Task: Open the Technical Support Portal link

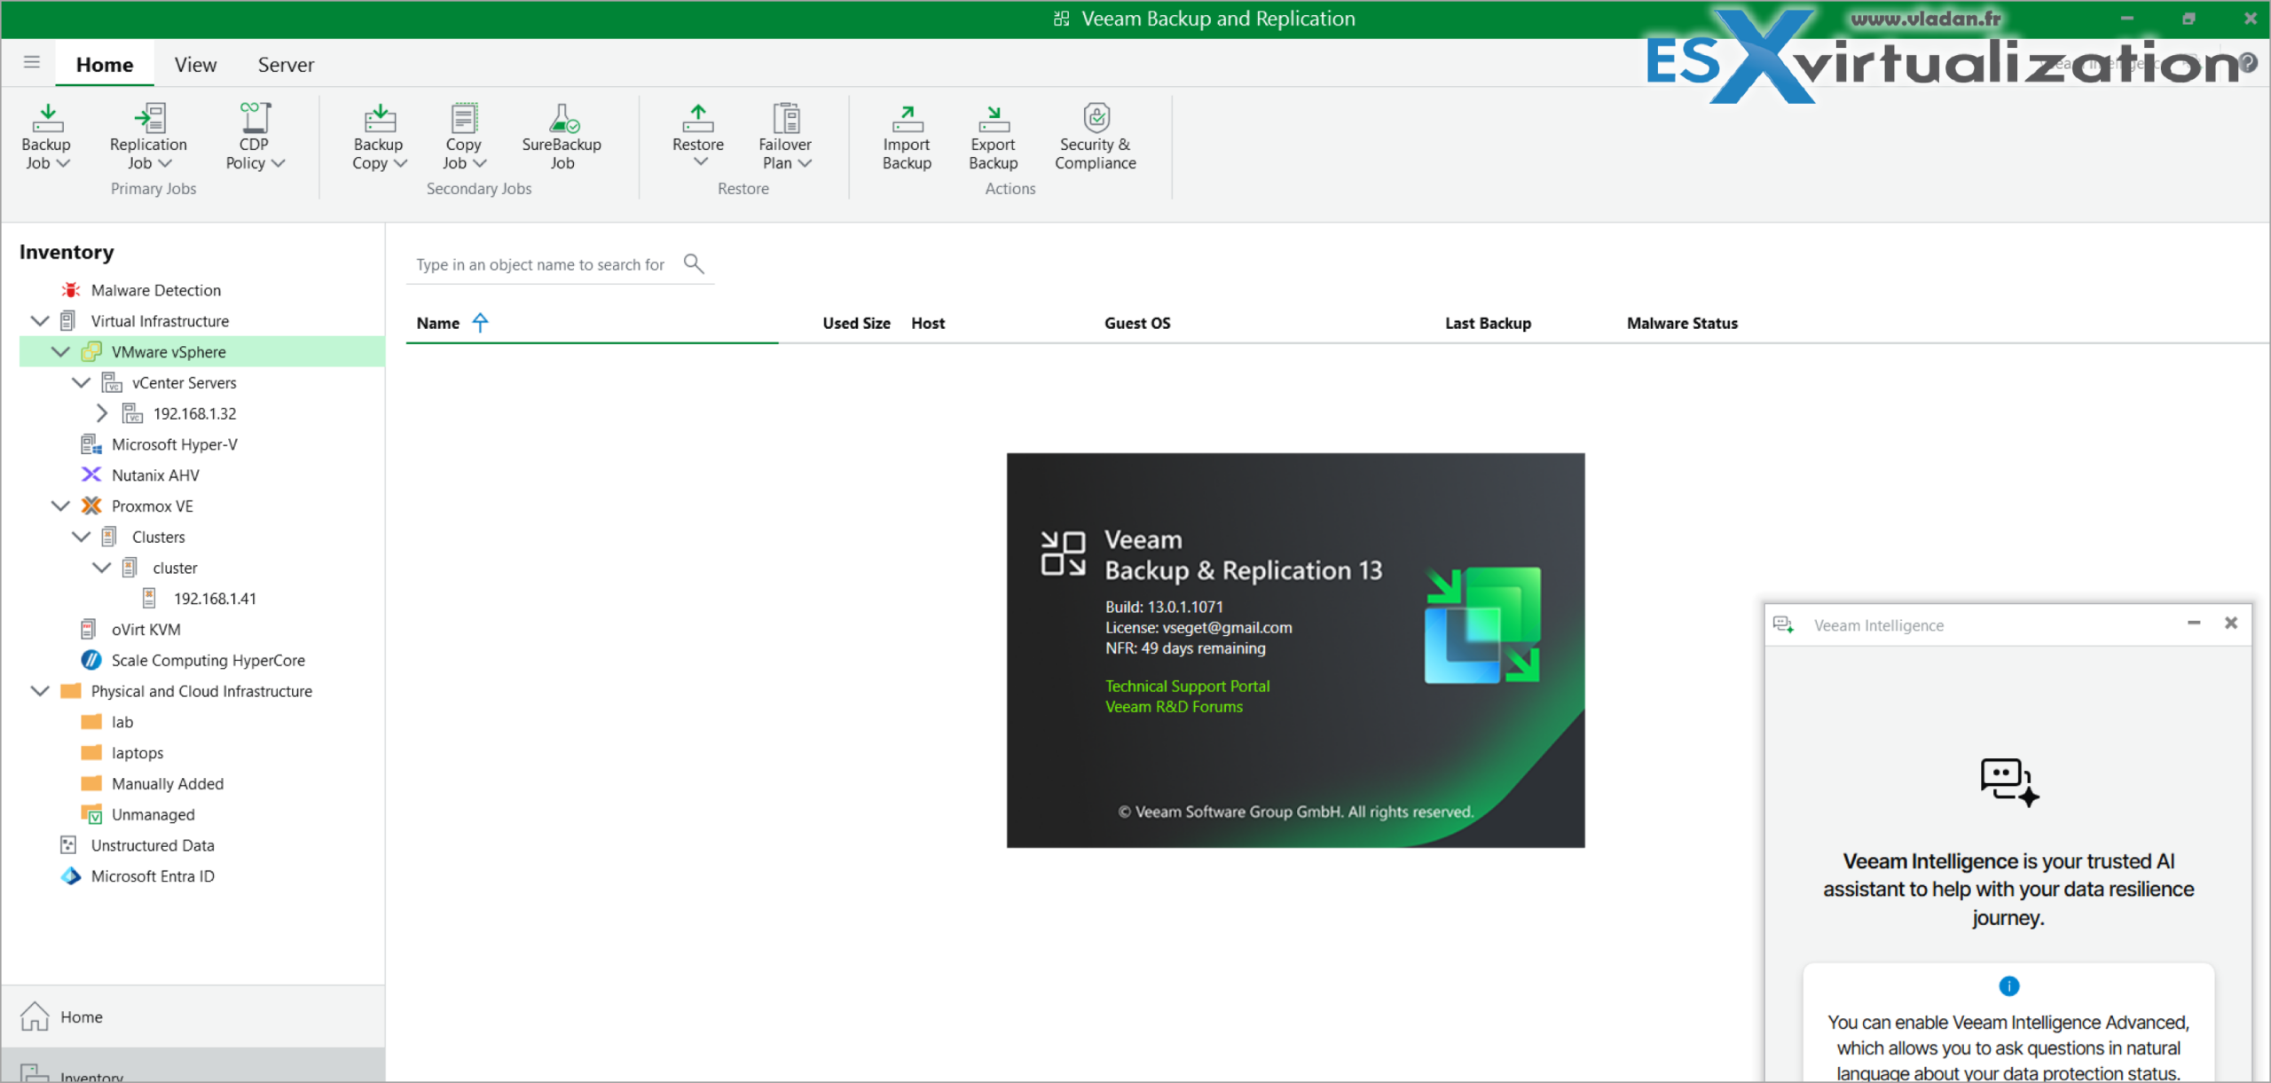Action: (x=1187, y=686)
